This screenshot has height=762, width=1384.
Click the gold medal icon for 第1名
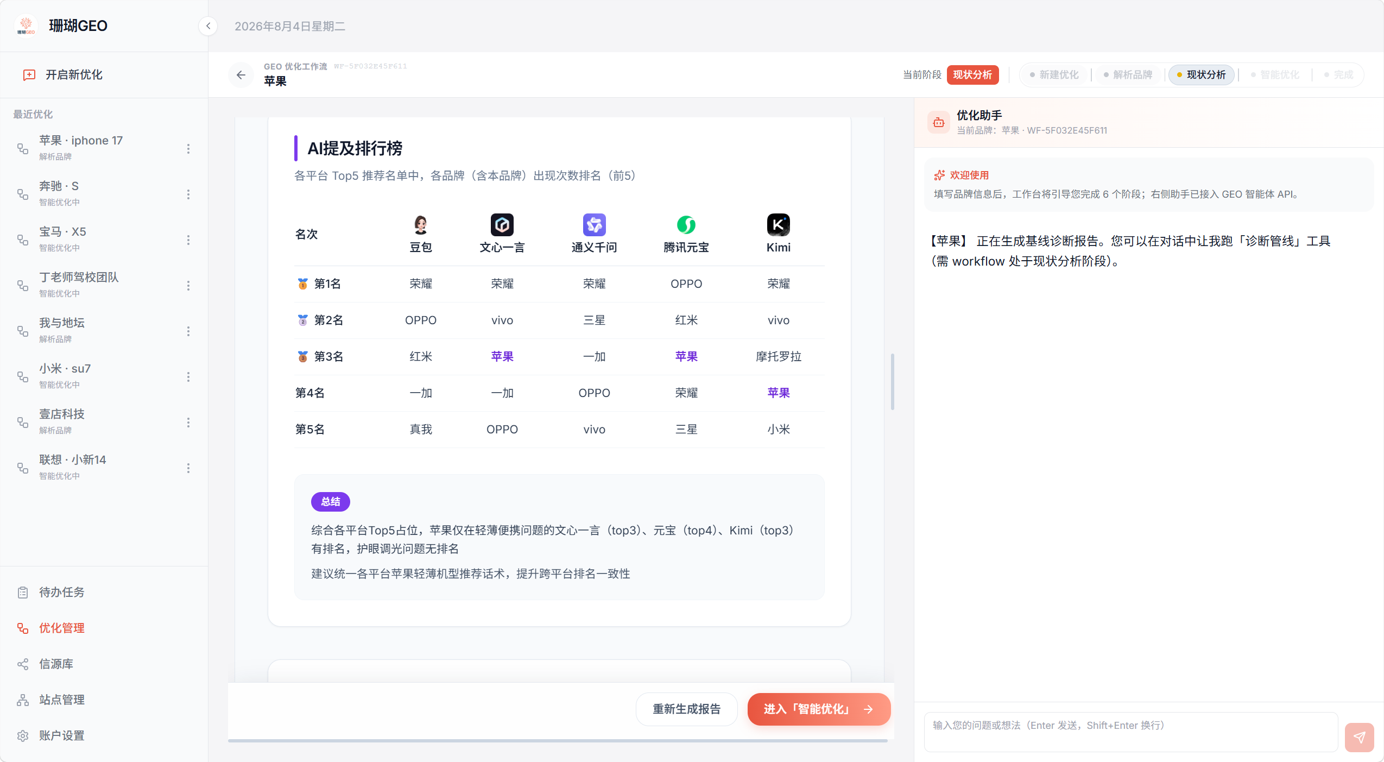303,284
